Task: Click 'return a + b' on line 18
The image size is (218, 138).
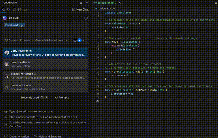Action: [120, 75]
